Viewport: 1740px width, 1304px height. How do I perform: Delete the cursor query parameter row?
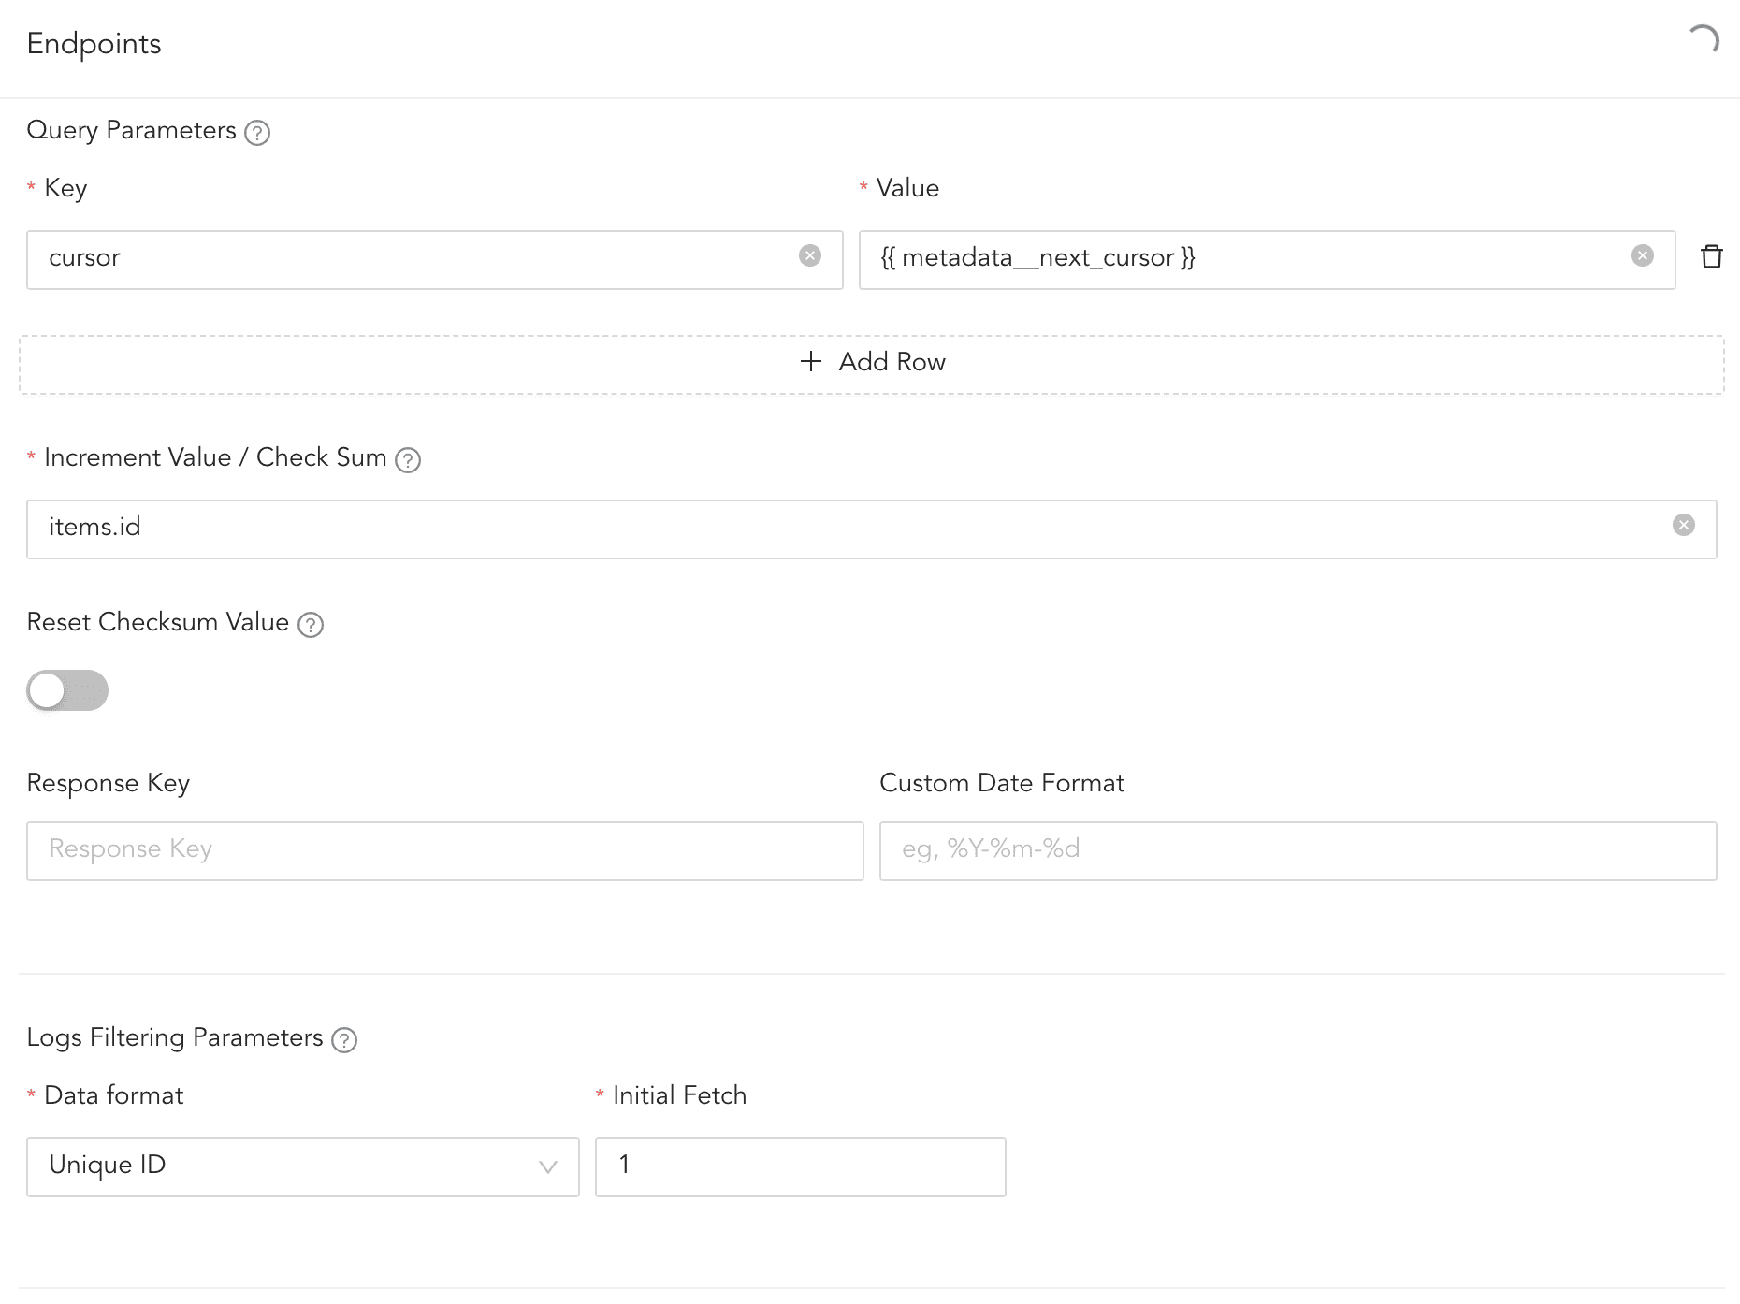(1712, 256)
